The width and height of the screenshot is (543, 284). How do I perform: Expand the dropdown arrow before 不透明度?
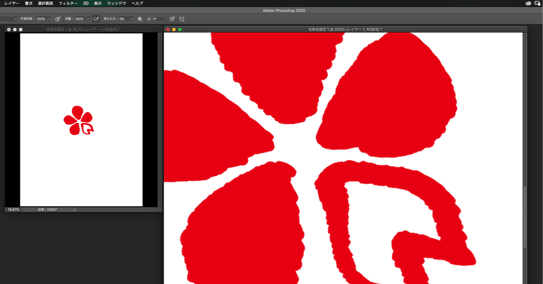(x=15, y=19)
